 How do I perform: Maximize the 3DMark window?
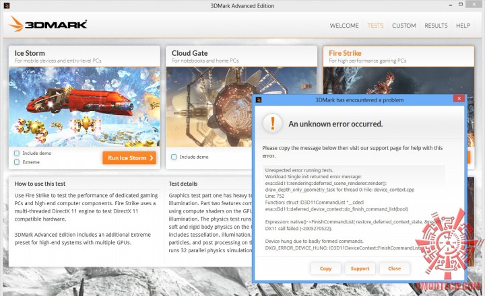pos(461,4)
